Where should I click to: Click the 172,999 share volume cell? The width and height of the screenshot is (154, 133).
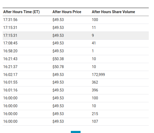(98, 75)
